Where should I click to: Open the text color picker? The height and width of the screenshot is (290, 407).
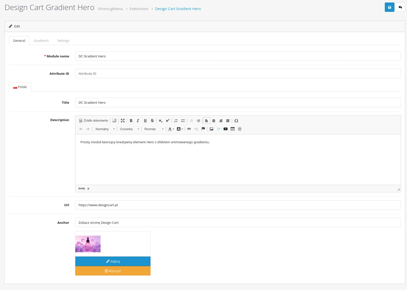[171, 129]
